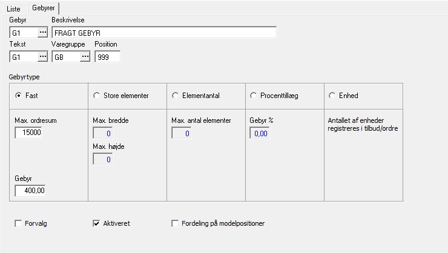Click the Varegruppe field containing GB

click(65, 57)
